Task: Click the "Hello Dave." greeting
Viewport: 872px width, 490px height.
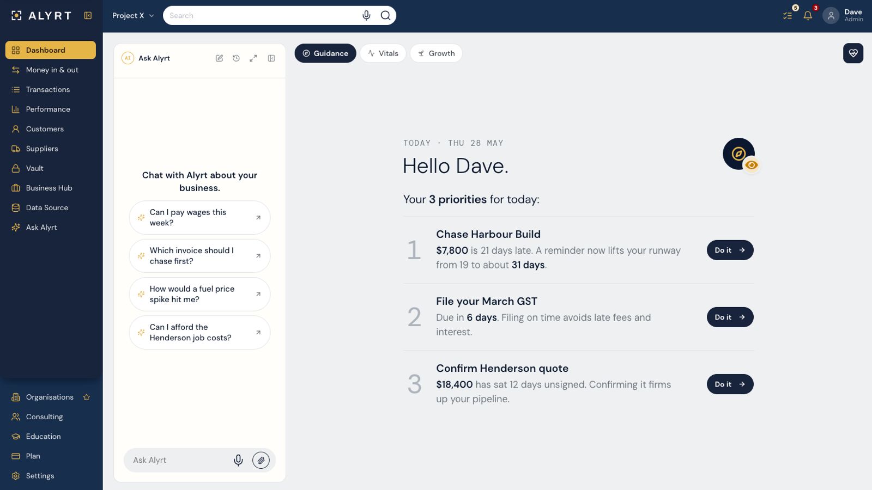Action: point(456,166)
